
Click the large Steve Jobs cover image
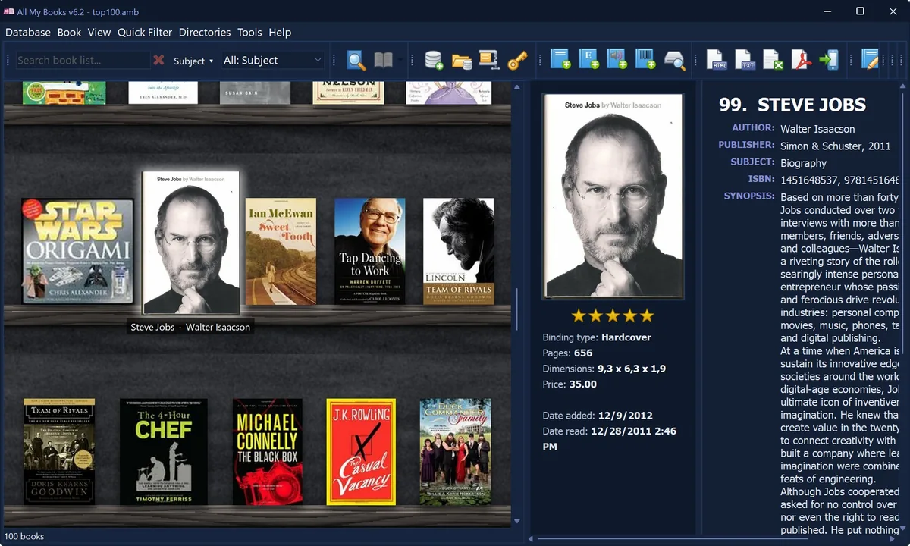pos(613,196)
